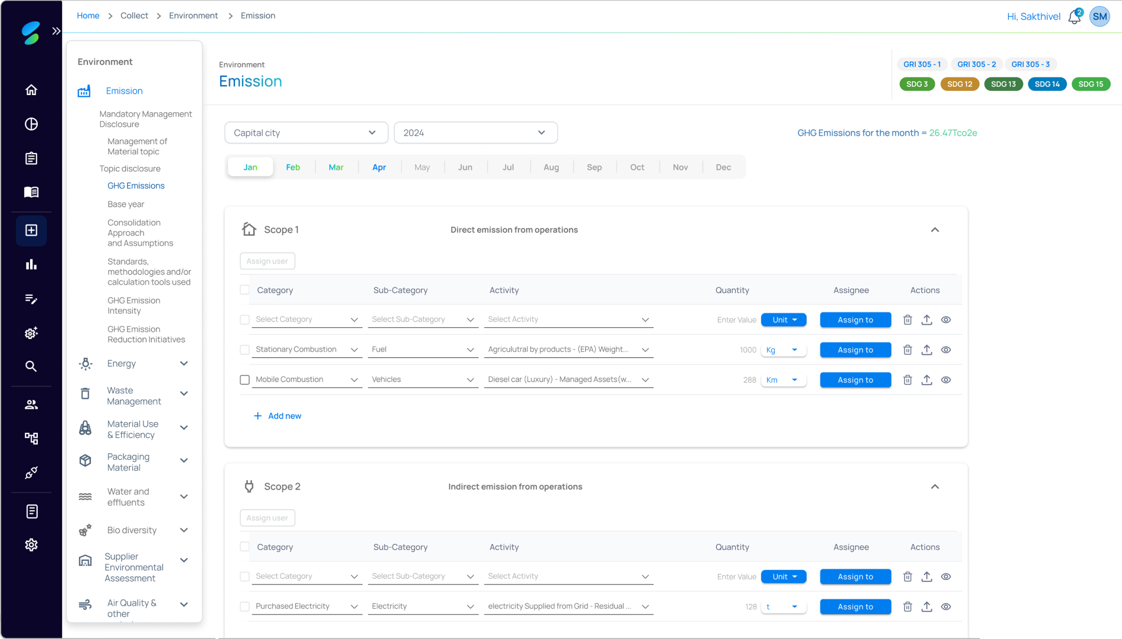Click the home icon in left sidebar
Viewport: 1122px width, 639px height.
click(31, 90)
